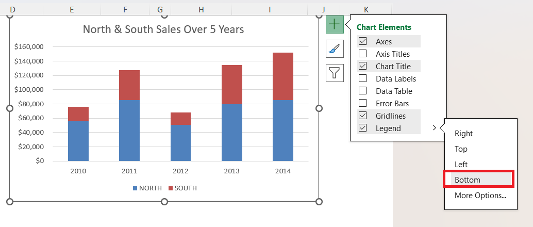Check the Error Bars option

click(363, 103)
